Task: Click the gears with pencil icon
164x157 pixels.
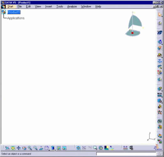Action: (x=160, y=66)
